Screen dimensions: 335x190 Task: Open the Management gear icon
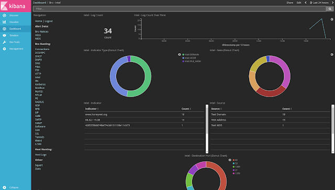4,49
